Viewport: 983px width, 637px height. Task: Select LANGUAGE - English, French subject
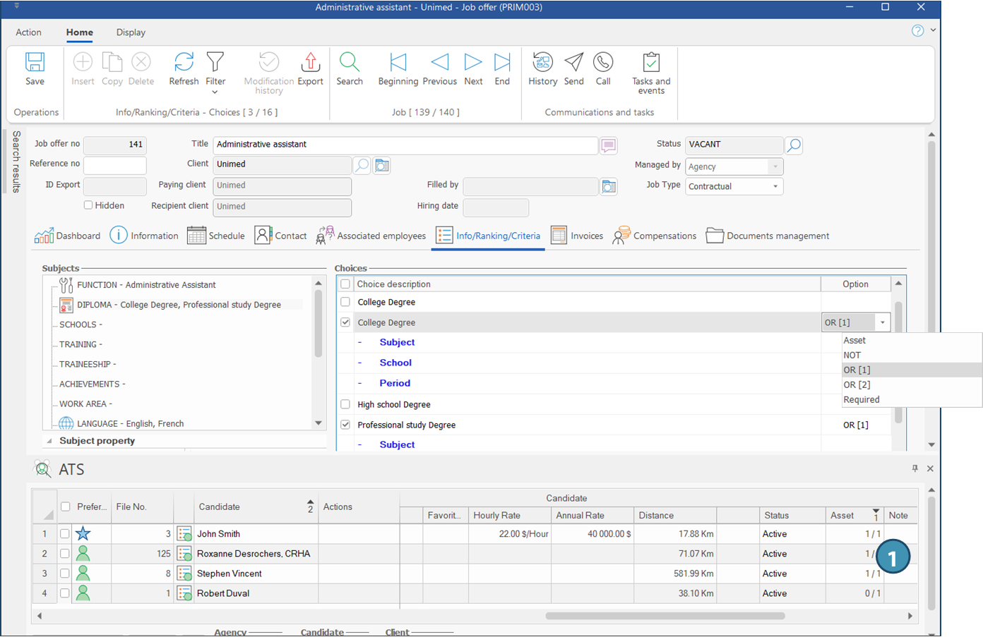click(x=130, y=423)
